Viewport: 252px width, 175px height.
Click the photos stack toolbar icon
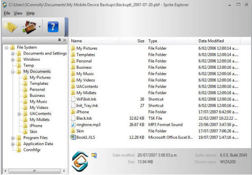(29, 27)
